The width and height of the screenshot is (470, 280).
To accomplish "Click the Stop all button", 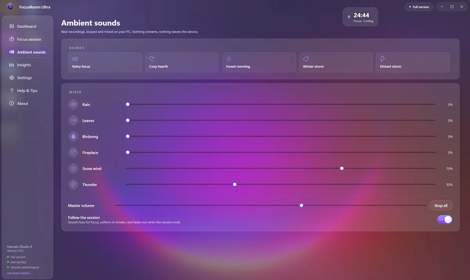I will coord(441,205).
